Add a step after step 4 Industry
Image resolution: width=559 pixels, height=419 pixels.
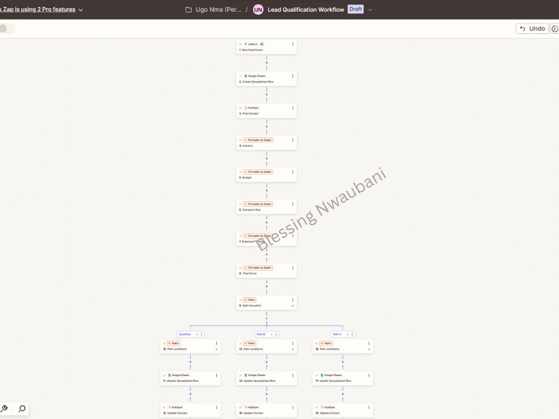tap(267, 159)
